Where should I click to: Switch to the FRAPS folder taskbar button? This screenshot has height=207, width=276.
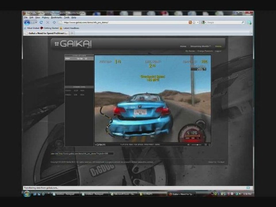point(152,194)
